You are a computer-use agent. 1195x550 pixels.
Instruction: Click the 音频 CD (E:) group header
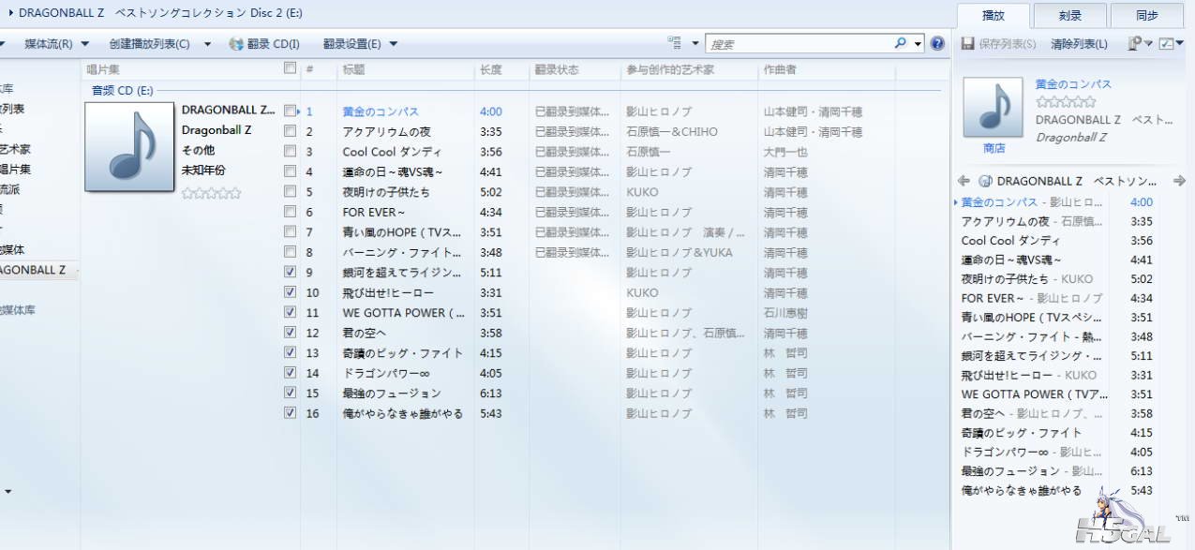(x=122, y=90)
